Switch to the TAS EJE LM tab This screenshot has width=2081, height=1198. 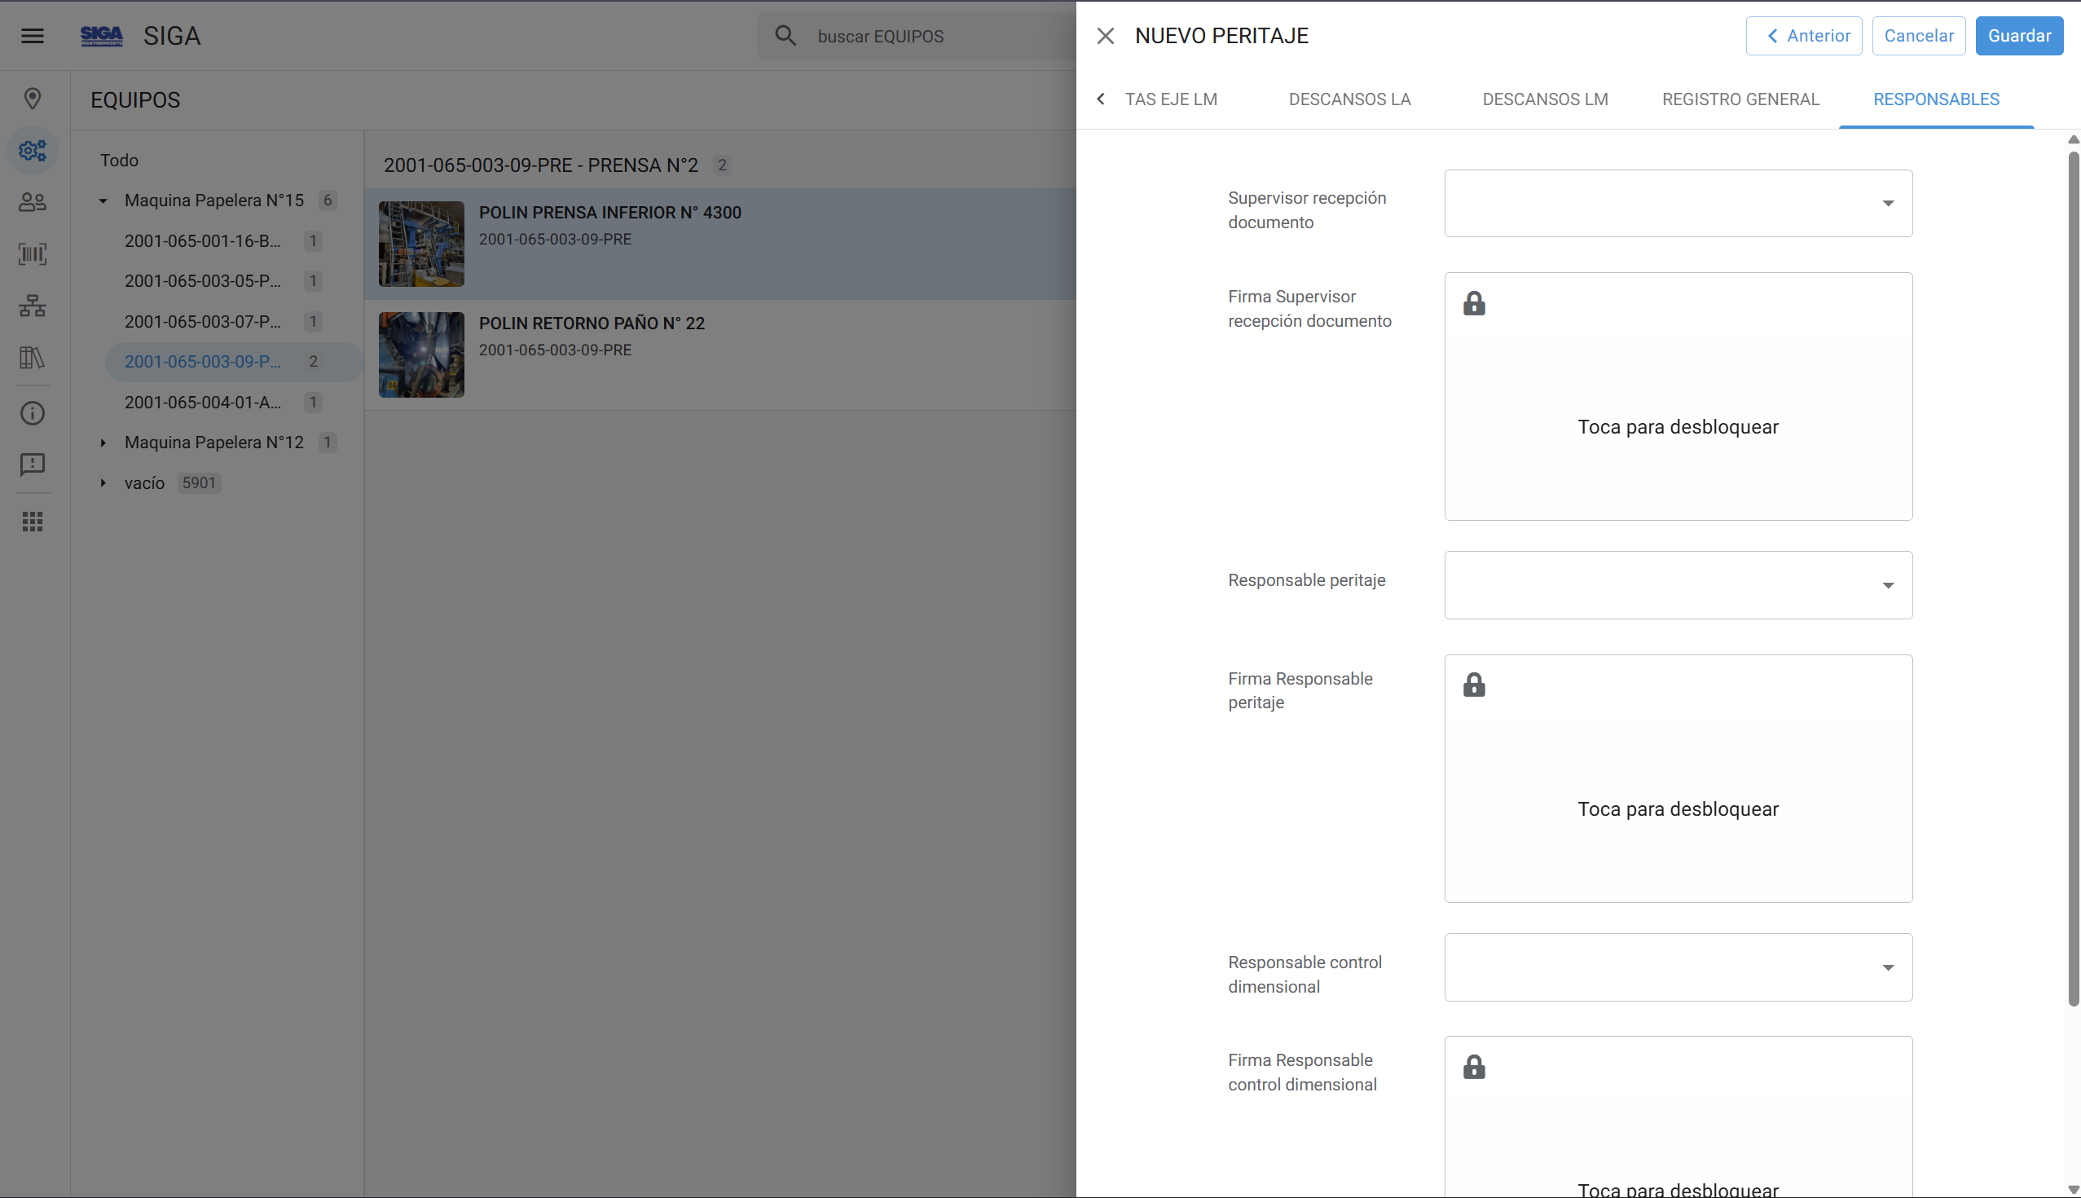1170,99
